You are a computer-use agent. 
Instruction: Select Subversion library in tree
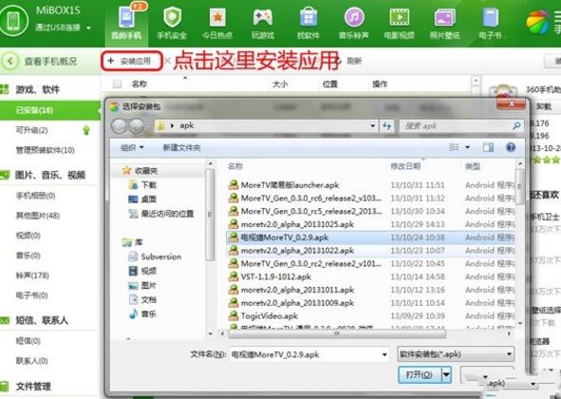161,256
